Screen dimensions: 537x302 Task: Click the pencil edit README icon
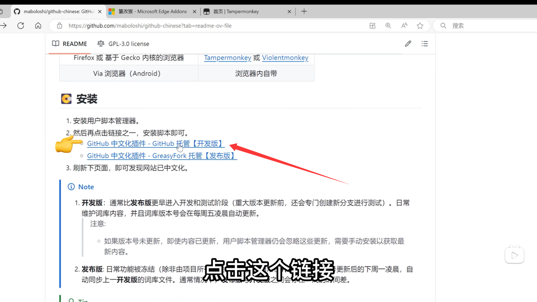point(408,44)
